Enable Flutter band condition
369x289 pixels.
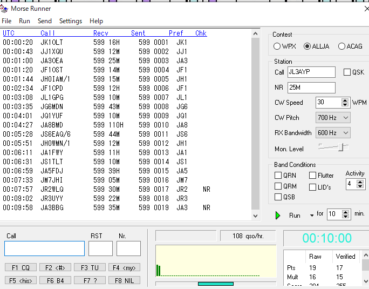click(x=312, y=176)
